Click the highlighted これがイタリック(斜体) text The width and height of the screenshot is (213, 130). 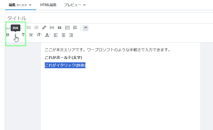65,65
